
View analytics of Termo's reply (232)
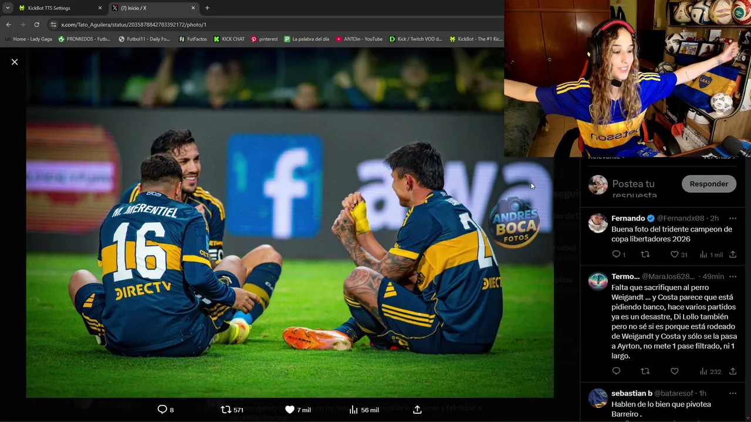tap(710, 371)
